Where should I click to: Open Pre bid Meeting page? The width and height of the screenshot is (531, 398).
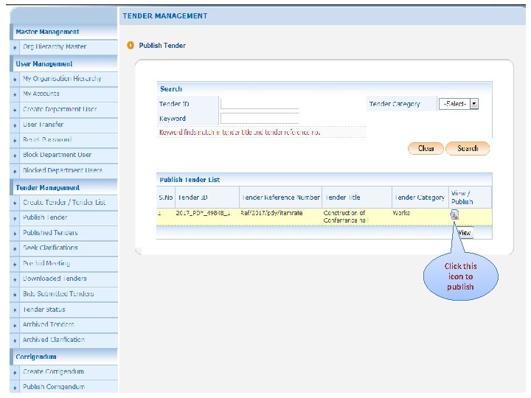(46, 263)
